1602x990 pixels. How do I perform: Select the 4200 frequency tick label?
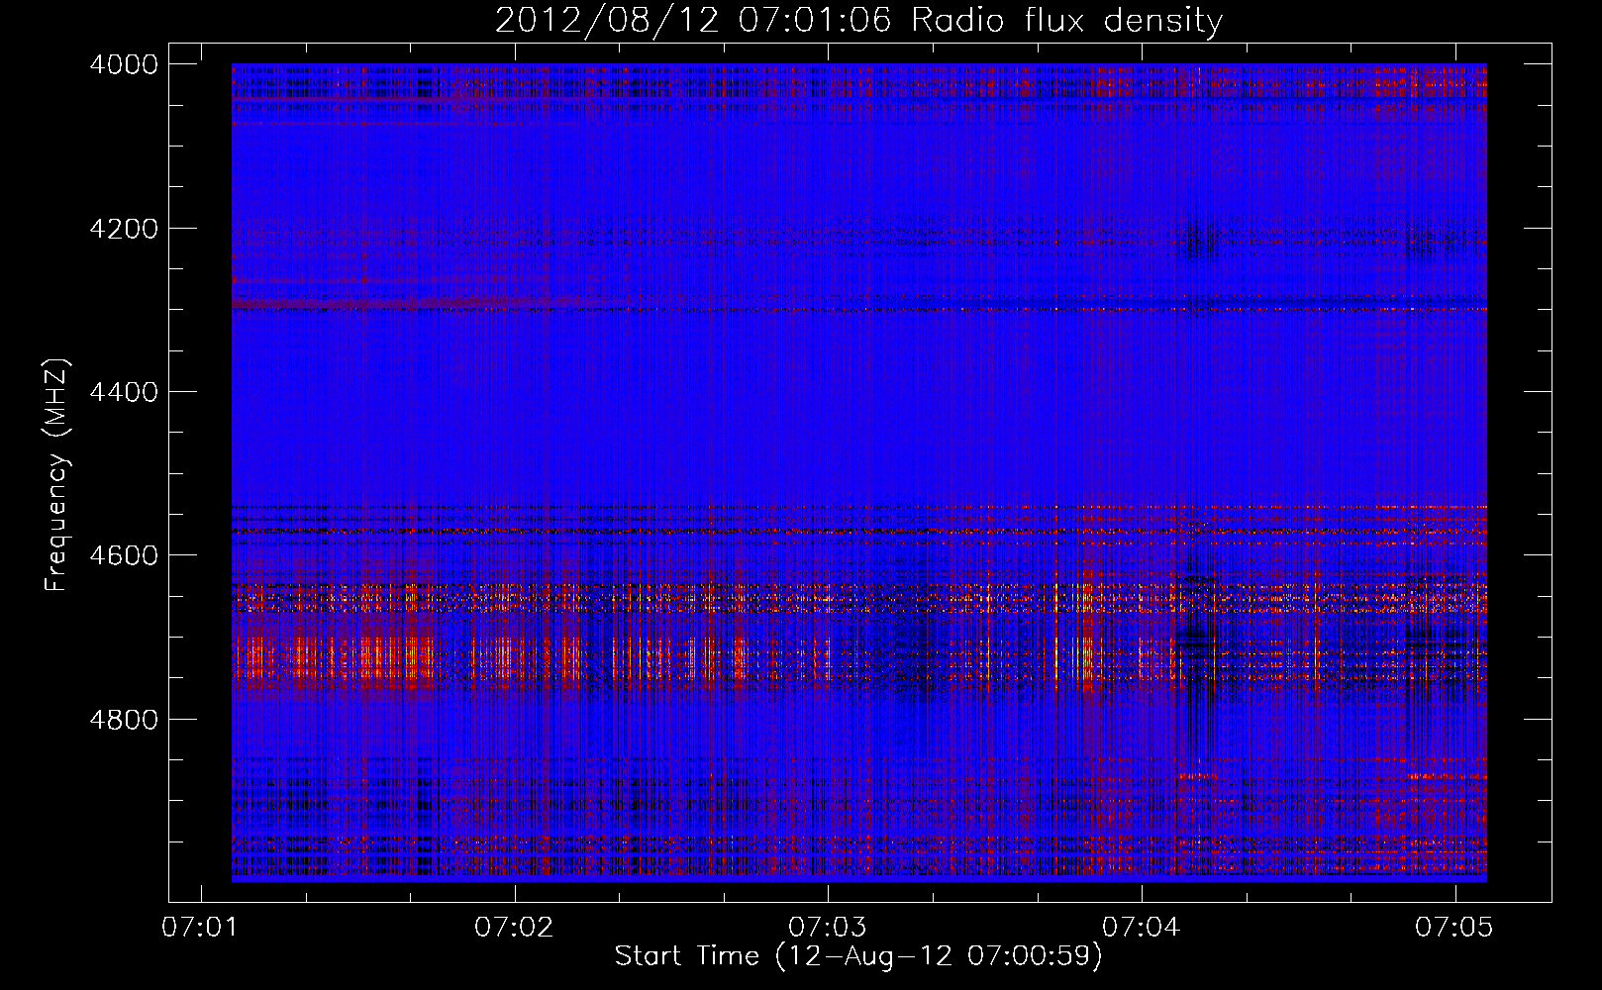tap(124, 229)
